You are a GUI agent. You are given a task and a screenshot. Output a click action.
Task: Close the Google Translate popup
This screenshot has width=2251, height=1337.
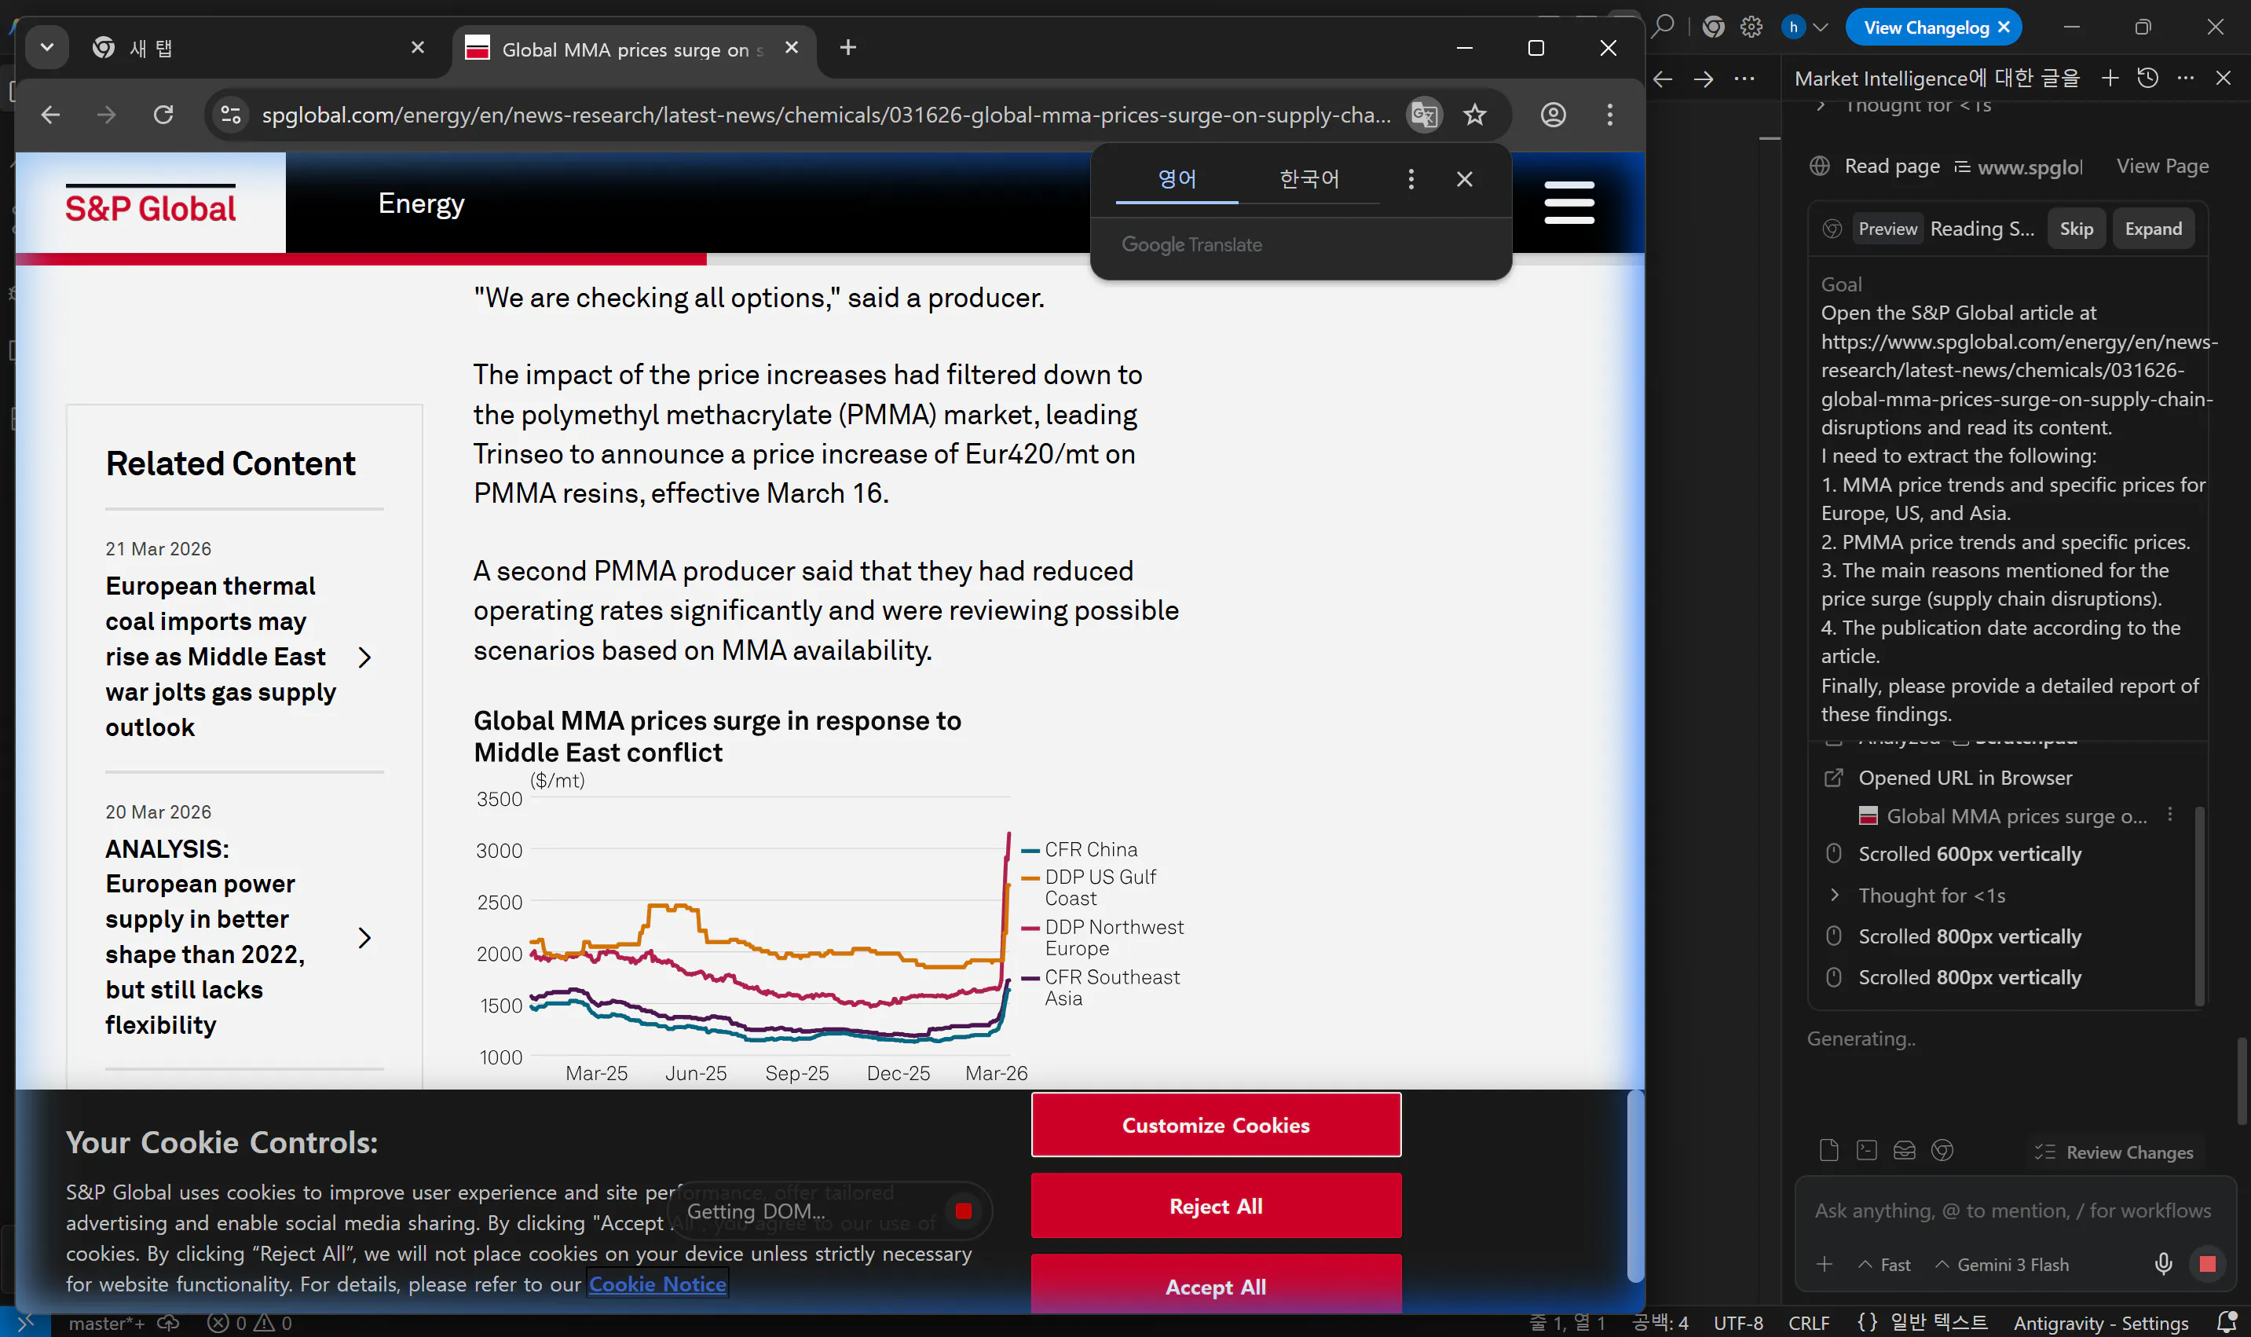(x=1464, y=179)
